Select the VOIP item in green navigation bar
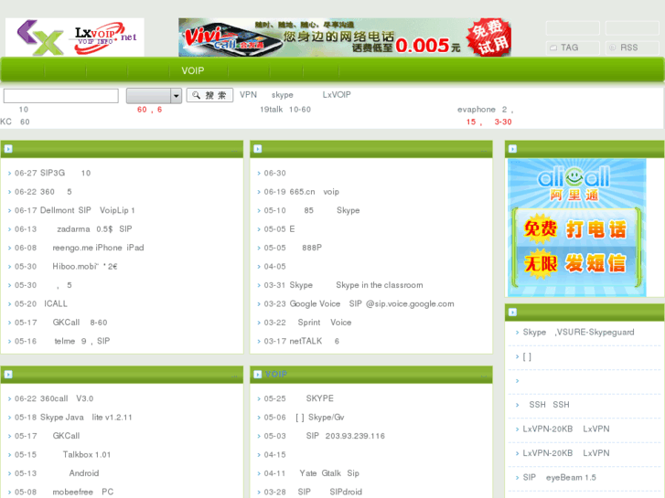This screenshot has height=498, width=665. tap(193, 70)
